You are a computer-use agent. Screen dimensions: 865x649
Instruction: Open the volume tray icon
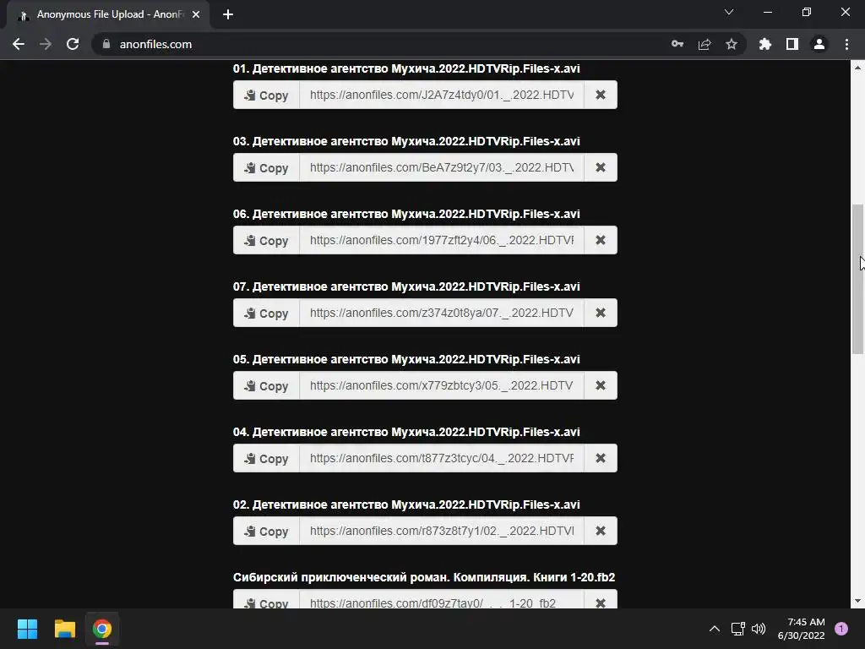(x=759, y=629)
